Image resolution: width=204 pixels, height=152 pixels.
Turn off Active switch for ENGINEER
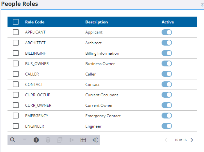pos(167,126)
